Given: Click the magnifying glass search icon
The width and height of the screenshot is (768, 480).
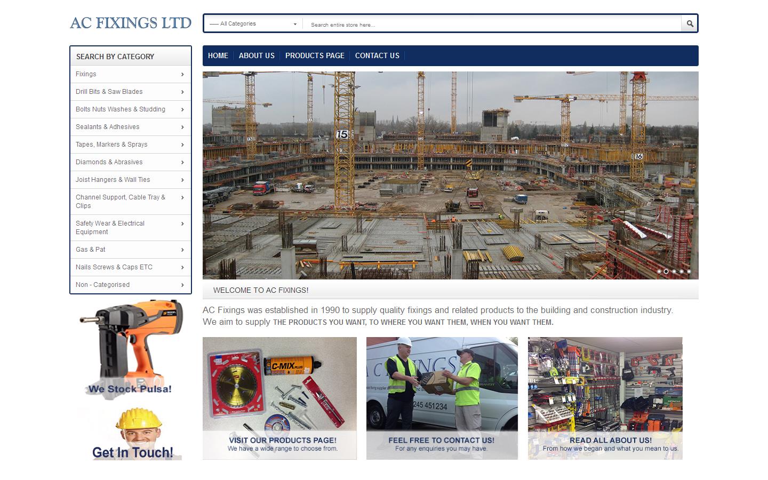Looking at the screenshot, I should pyautogui.click(x=690, y=23).
